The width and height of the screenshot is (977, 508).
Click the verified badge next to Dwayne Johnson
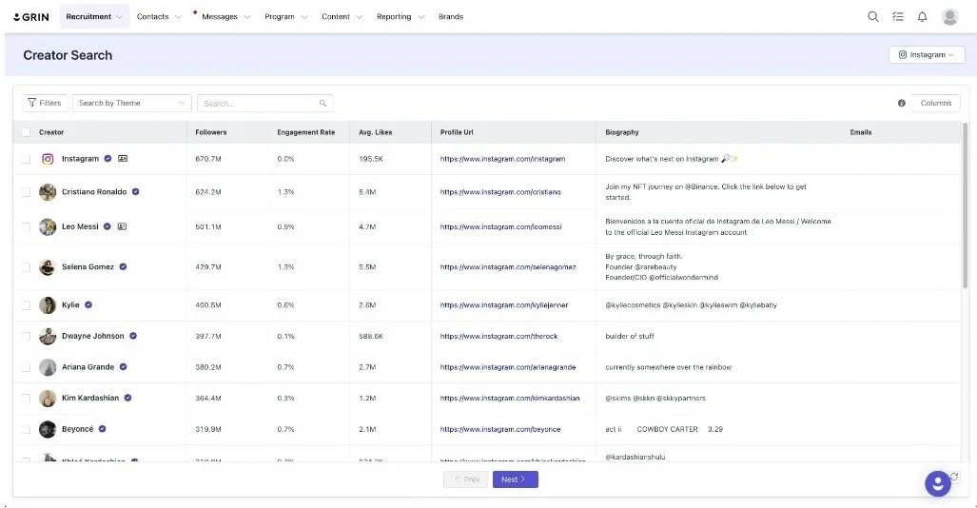133,336
